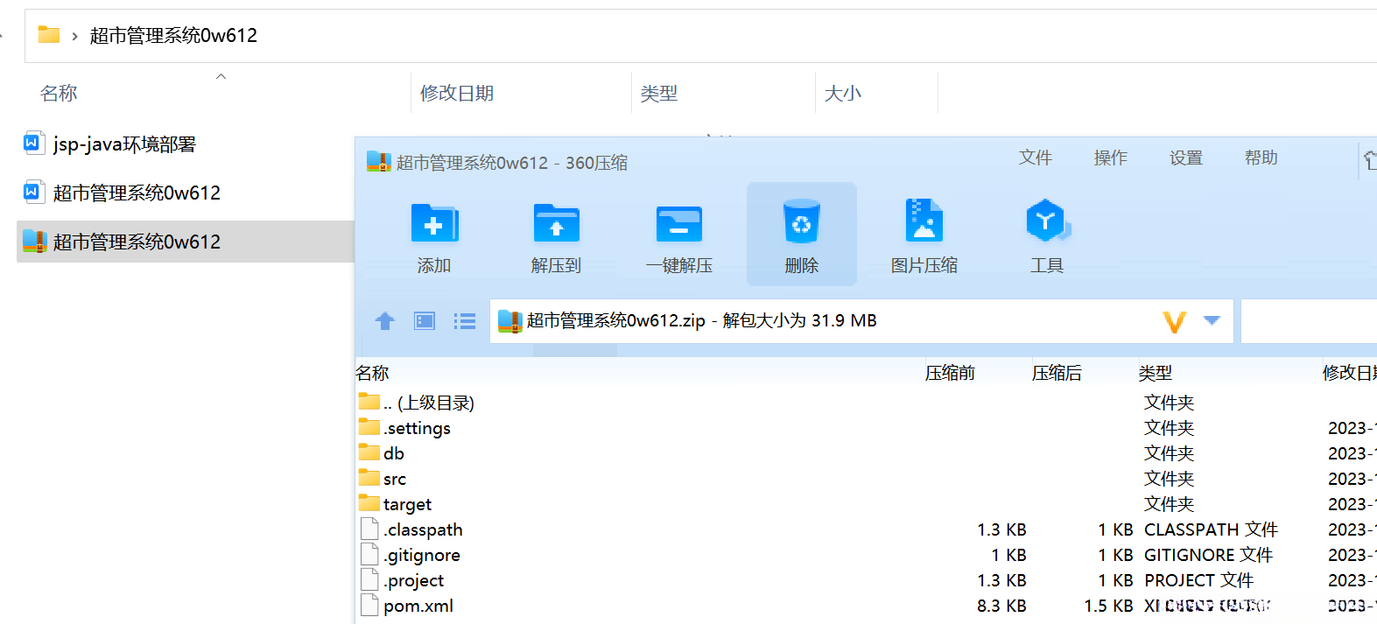This screenshot has width=1377, height=624.
Task: Click the target folder icon
Action: [x=369, y=503]
